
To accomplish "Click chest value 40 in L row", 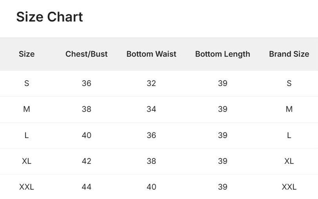I will 87,135.
